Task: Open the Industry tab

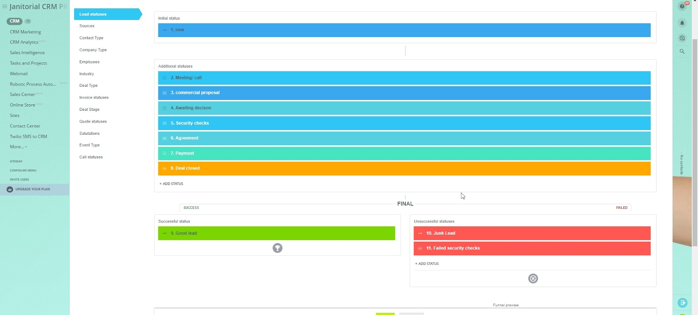Action: pyautogui.click(x=86, y=74)
